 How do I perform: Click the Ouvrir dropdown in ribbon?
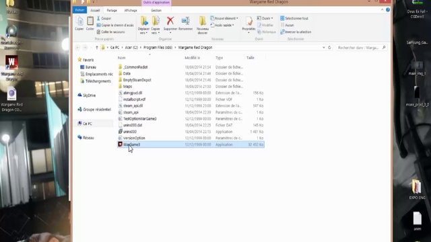[x=265, y=18]
